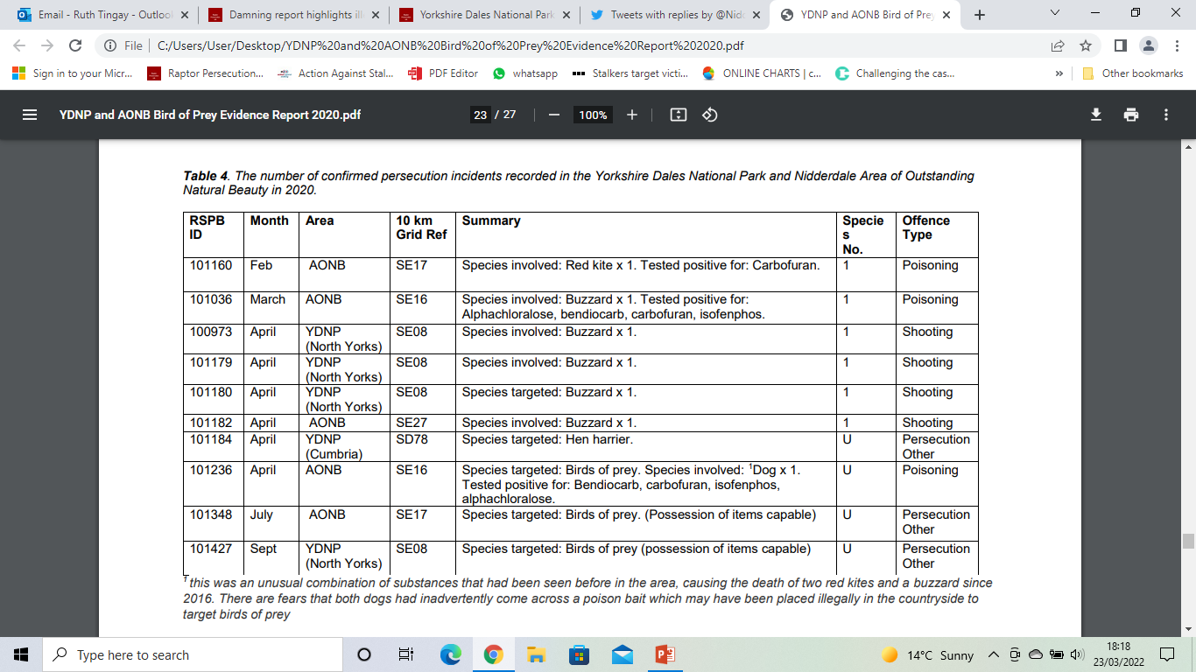Screen dimensions: 1196x672
Task: Open the PDF sidebar menu icon
Action: [x=29, y=115]
